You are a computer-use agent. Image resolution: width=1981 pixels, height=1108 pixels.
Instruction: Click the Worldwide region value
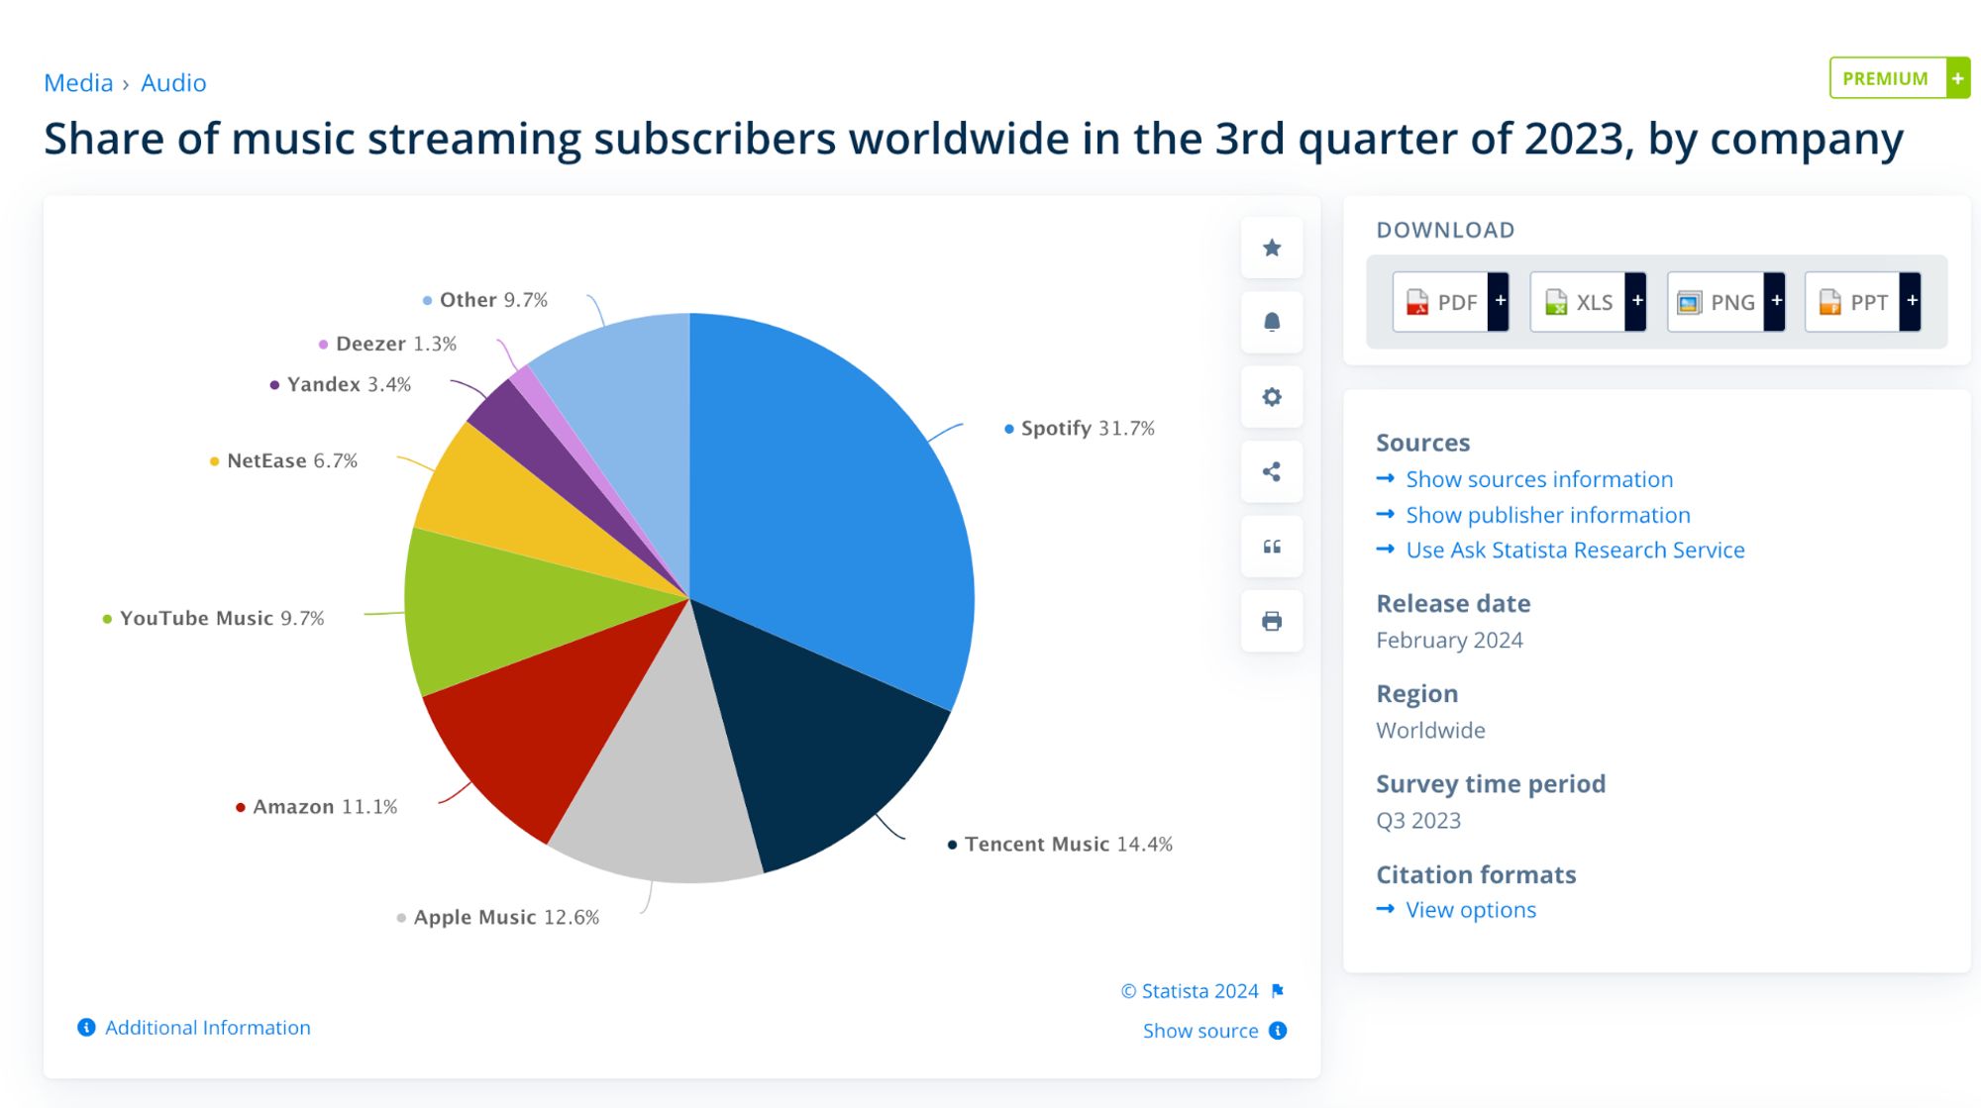coord(1430,731)
